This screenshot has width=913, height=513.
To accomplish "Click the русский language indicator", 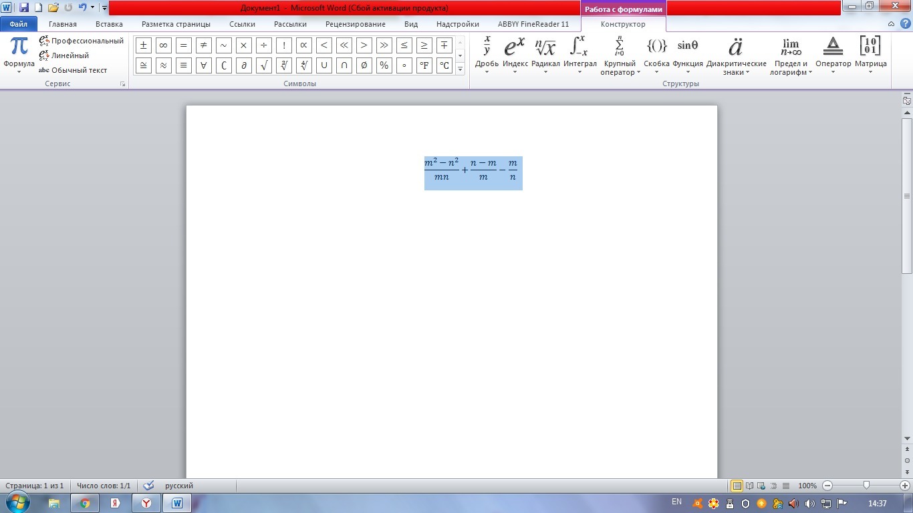I will coord(179,486).
